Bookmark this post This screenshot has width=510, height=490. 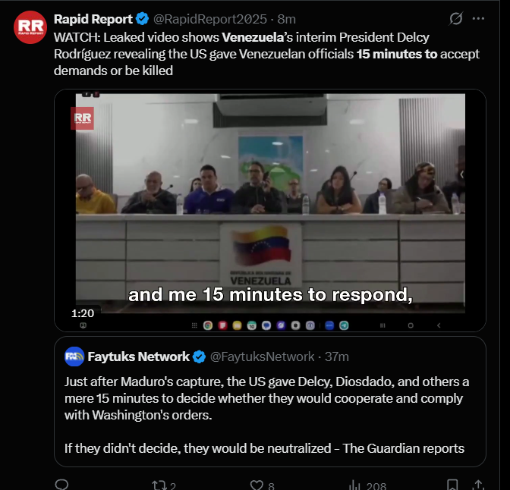click(452, 485)
